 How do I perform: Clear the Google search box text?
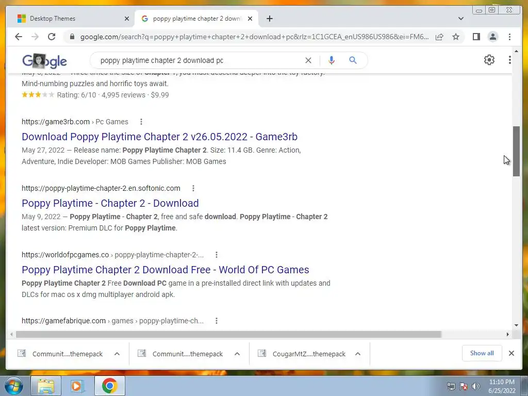[308, 60]
